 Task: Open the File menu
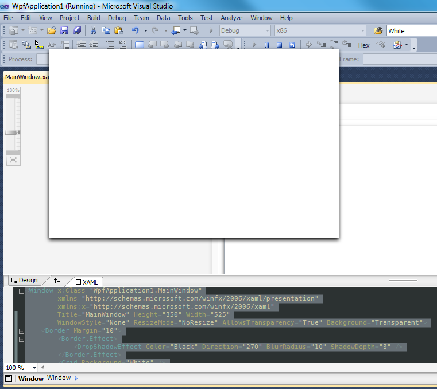[8, 18]
